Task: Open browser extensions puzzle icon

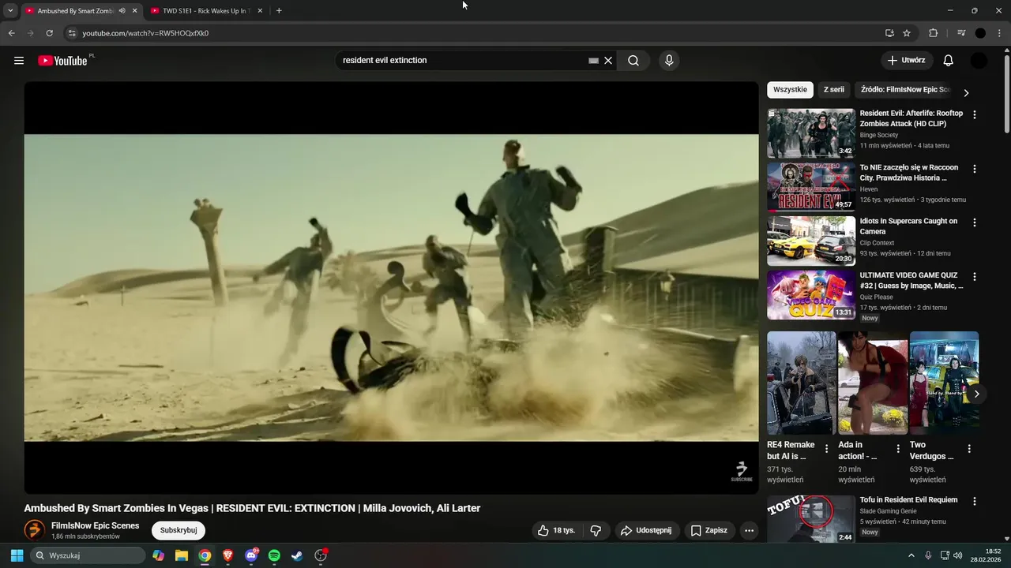Action: coord(933,33)
